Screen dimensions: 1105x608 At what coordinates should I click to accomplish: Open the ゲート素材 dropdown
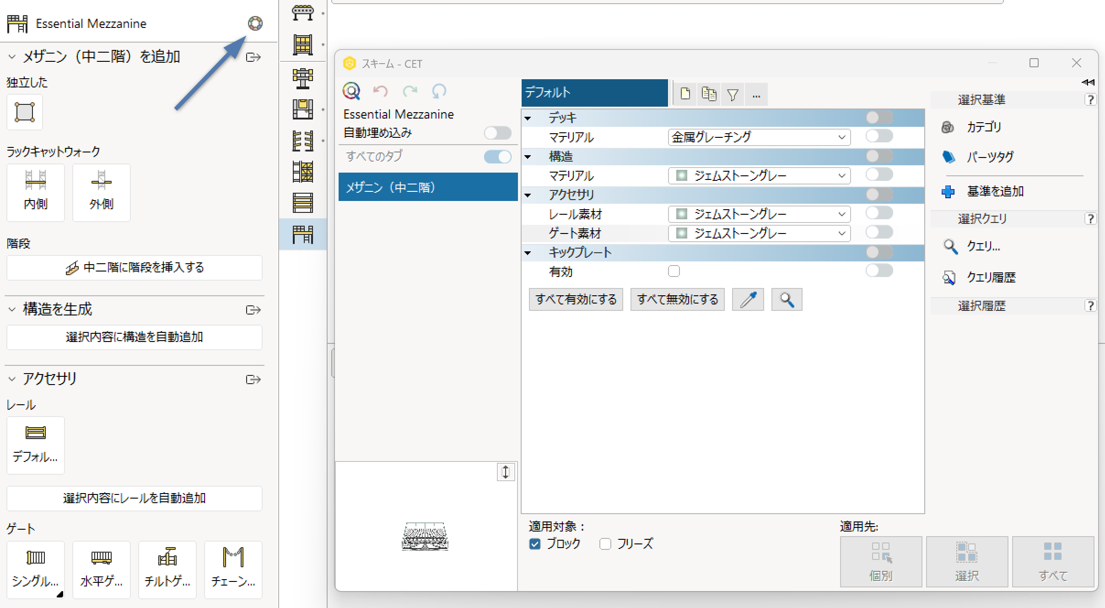tap(759, 233)
